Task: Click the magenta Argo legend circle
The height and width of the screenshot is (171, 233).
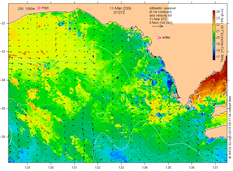Action: pos(39,8)
